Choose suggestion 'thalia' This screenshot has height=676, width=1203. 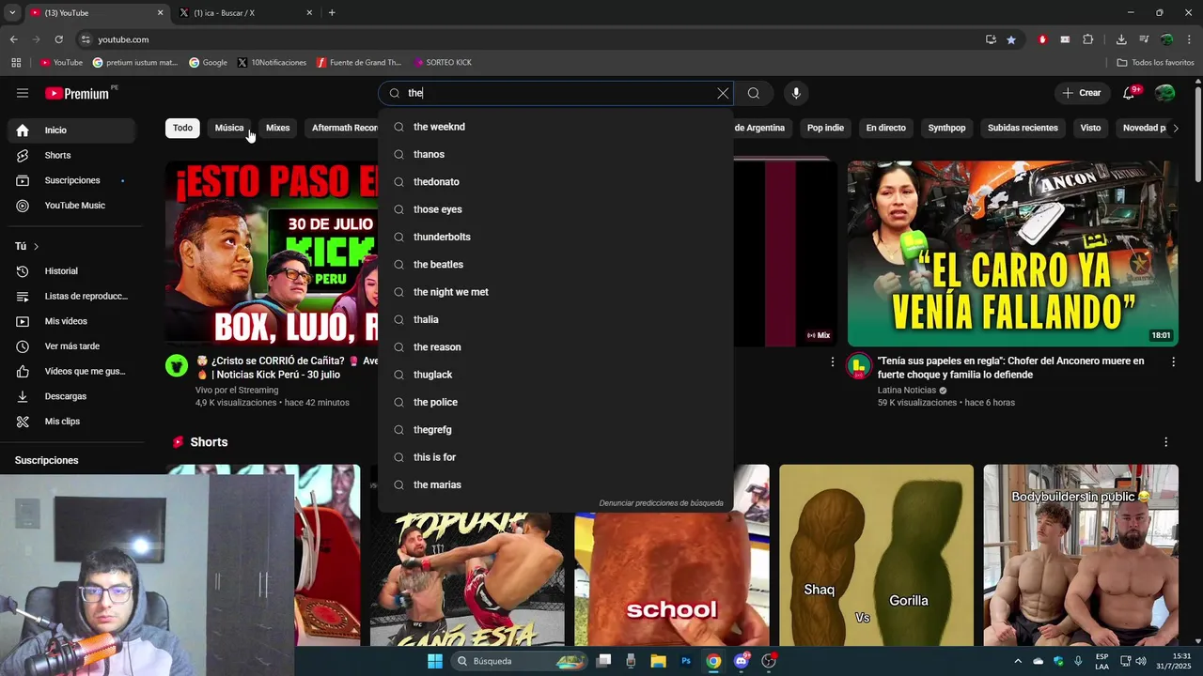click(555, 319)
